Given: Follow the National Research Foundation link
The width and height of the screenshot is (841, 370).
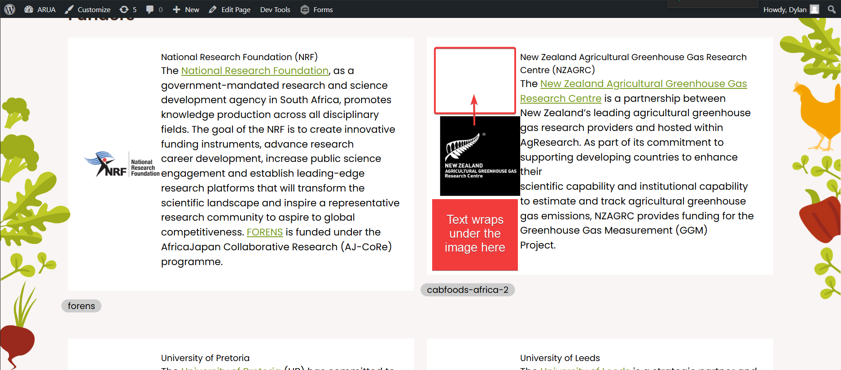Looking at the screenshot, I should pyautogui.click(x=254, y=71).
